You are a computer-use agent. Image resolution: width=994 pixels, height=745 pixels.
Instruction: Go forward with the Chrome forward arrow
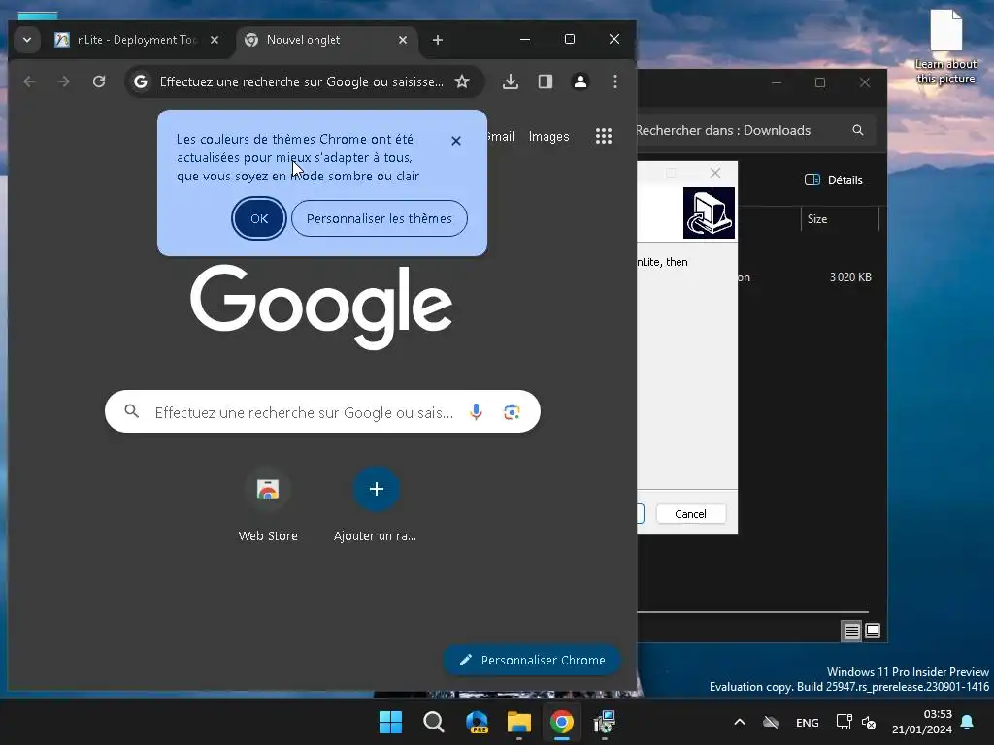pos(63,81)
